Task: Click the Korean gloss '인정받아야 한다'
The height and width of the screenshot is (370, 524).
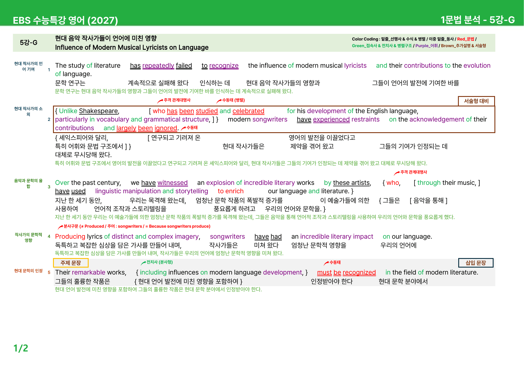Action: click(332, 281)
